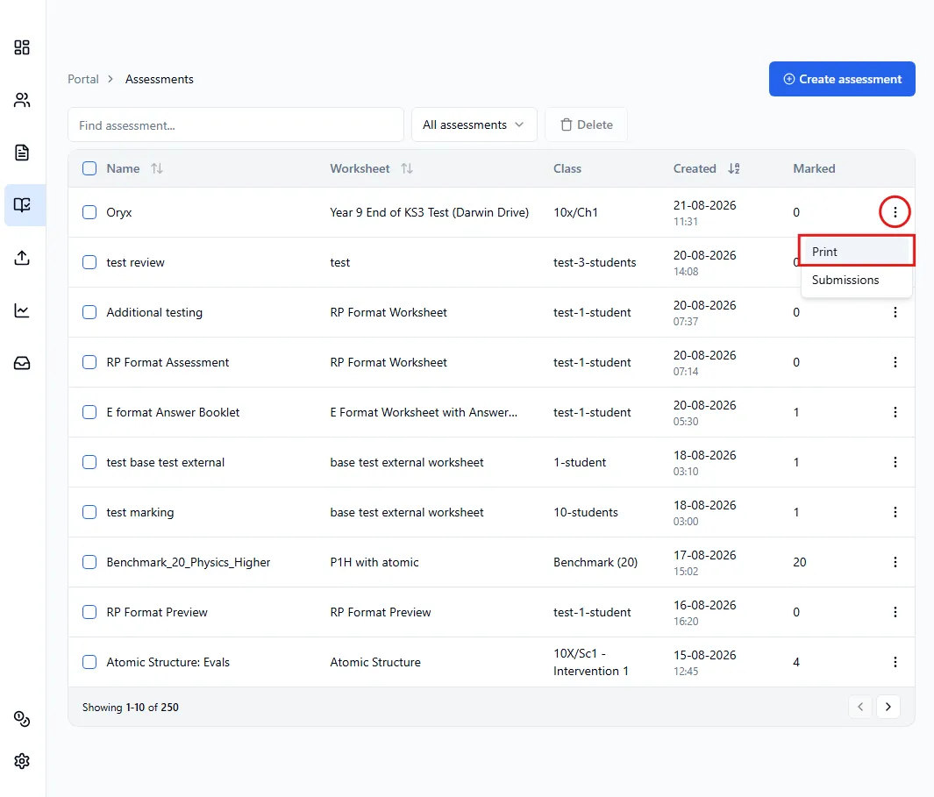Select 'Year 9 End of KS3 Test (Darwin Drive)' worksheet cell
This screenshot has width=934, height=797.
pos(429,213)
